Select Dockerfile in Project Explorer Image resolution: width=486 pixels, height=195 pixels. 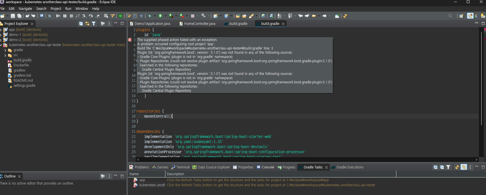point(21,65)
